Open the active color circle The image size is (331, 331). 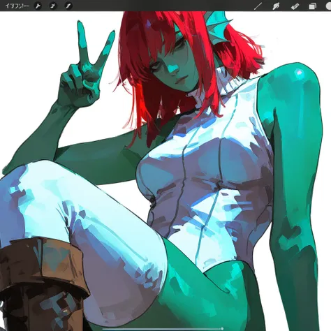(328, 6)
